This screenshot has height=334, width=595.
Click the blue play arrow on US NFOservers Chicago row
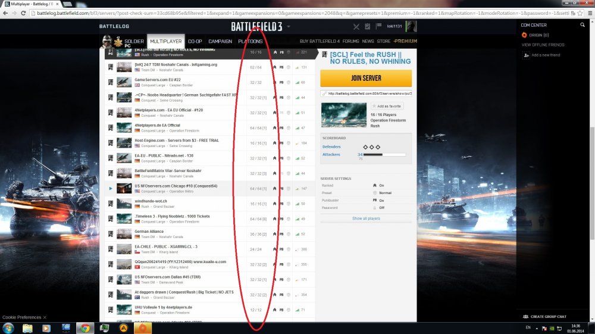pyautogui.click(x=111, y=188)
